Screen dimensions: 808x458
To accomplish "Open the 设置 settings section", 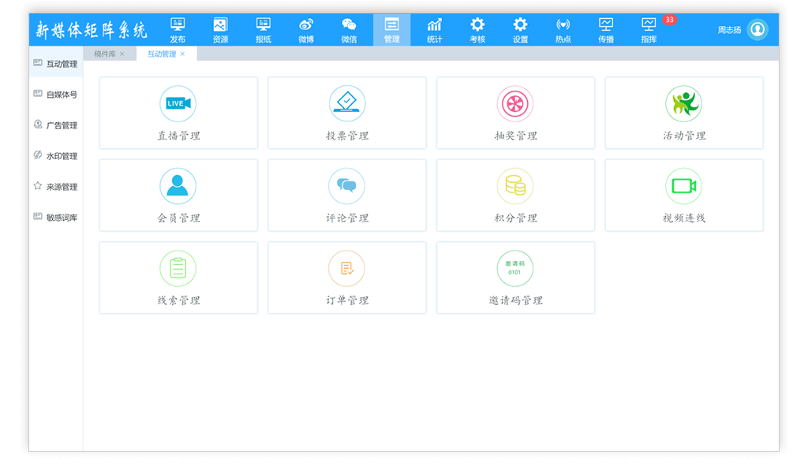I will (520, 31).
